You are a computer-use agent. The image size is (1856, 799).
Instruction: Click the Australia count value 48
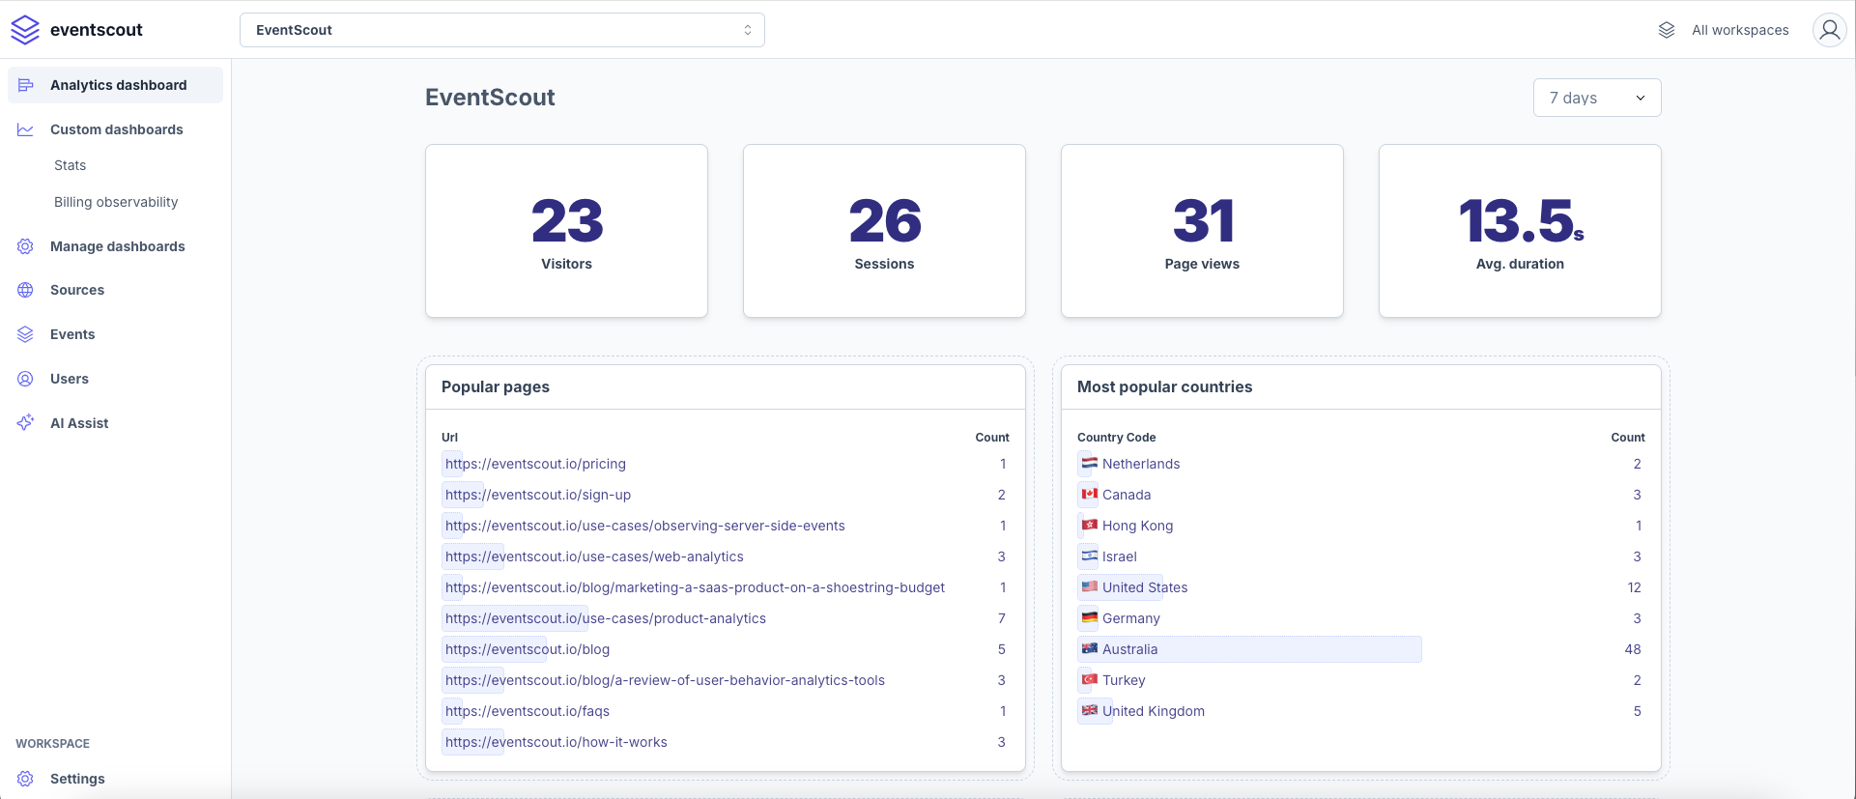click(1633, 649)
